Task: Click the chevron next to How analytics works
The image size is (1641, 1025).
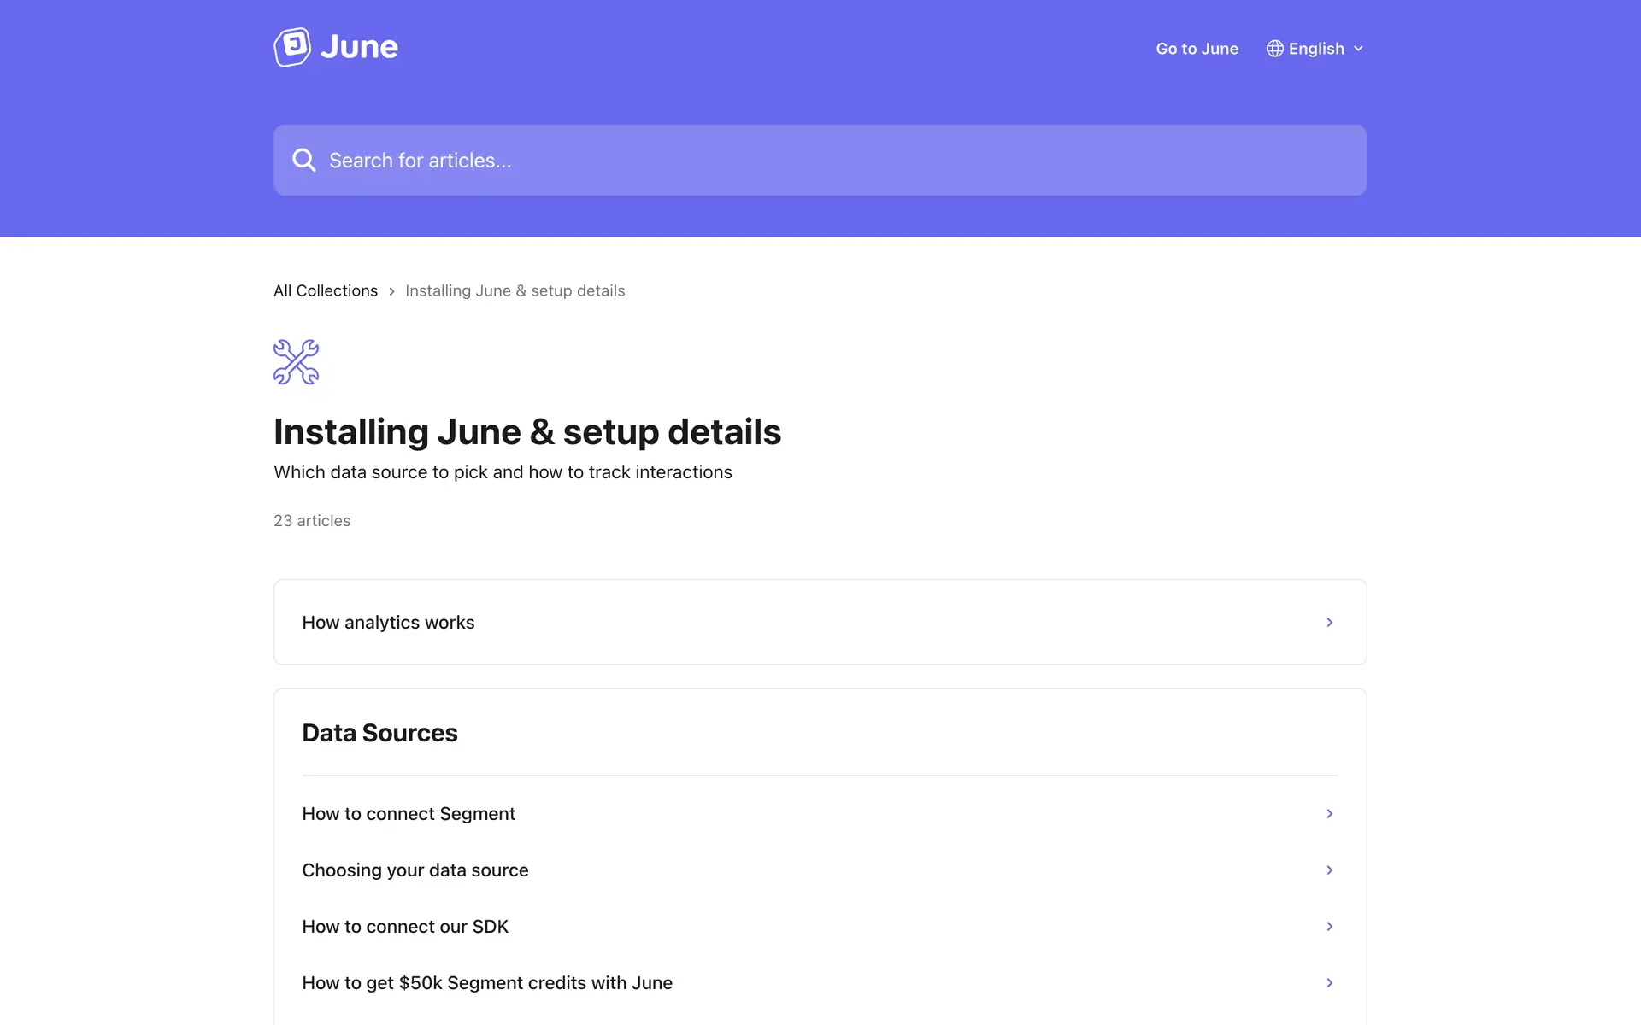Action: tap(1329, 623)
